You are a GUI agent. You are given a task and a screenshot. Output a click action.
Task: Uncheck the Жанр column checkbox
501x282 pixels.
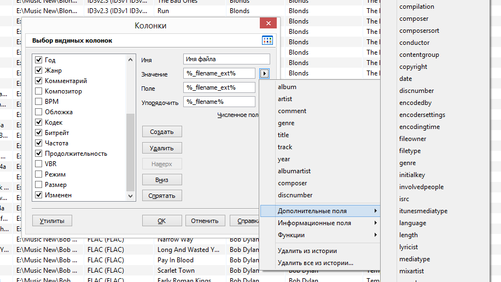coord(39,70)
